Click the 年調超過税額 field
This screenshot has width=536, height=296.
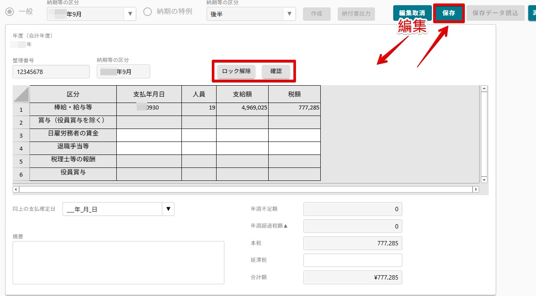[x=352, y=226]
